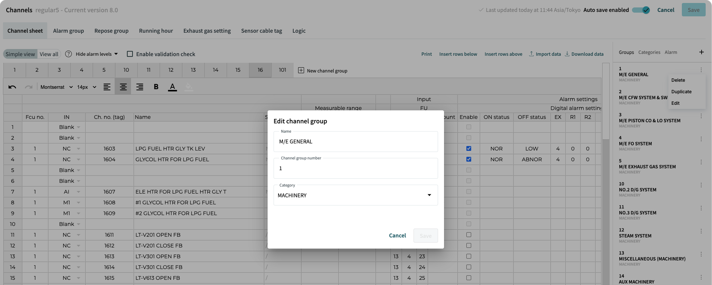
Task: Open IN type dropdown for row 7 AI
Action: point(79,192)
